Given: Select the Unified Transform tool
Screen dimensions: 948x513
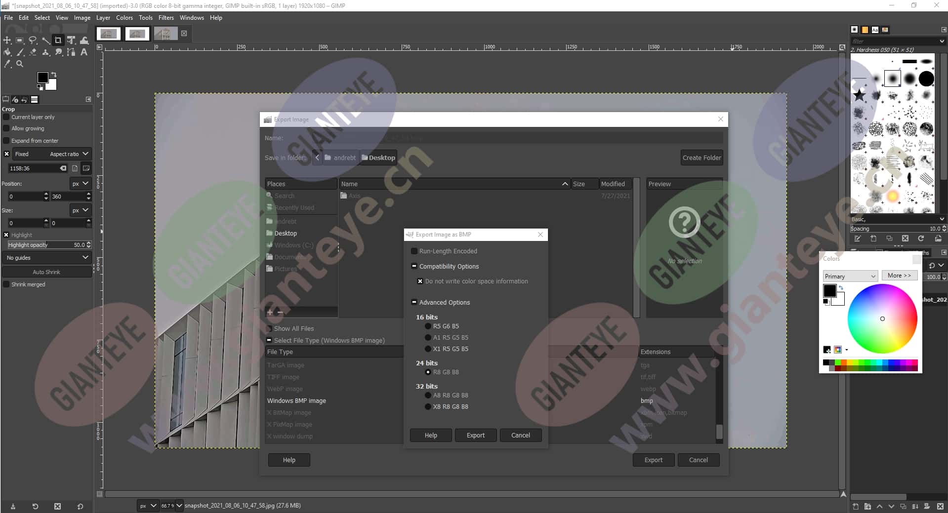Looking at the screenshot, I should pos(71,40).
